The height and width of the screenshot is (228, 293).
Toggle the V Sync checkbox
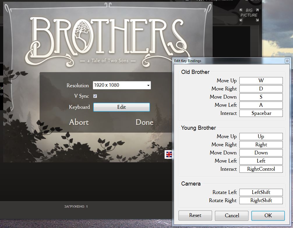click(x=95, y=96)
